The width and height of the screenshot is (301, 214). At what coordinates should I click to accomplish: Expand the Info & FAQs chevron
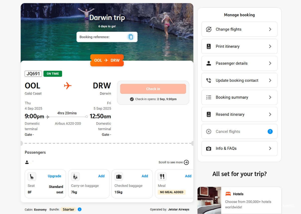coord(270,148)
